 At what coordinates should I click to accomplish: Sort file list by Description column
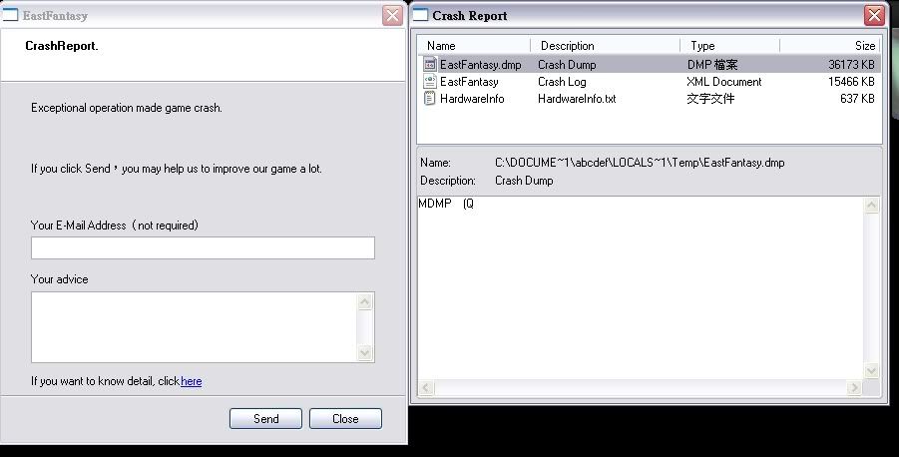click(x=606, y=46)
